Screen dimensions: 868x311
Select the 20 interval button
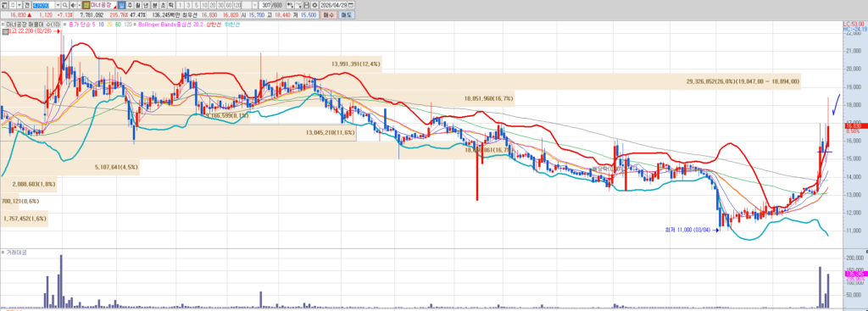click(213, 5)
